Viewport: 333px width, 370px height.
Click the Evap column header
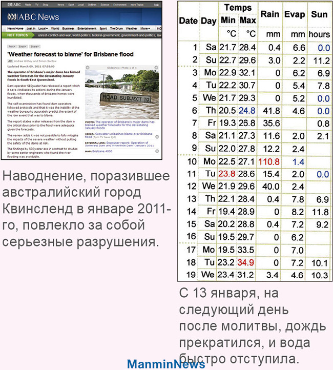pos(295,14)
